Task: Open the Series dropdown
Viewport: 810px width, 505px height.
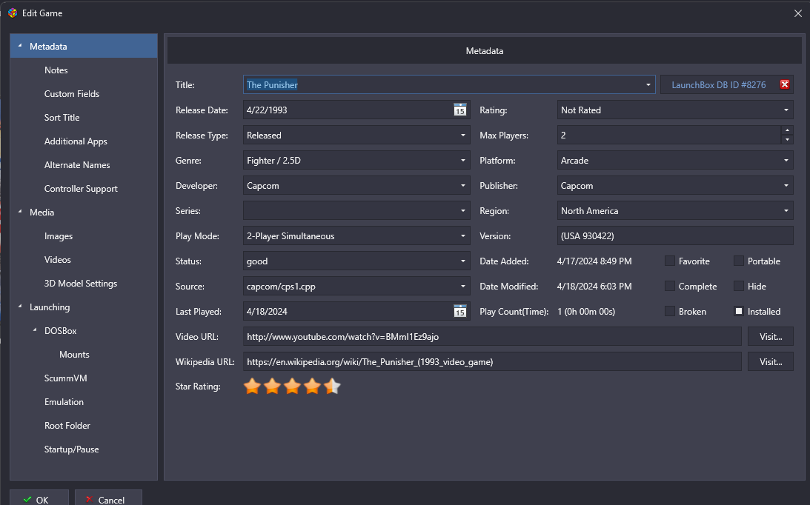Action: click(x=463, y=211)
